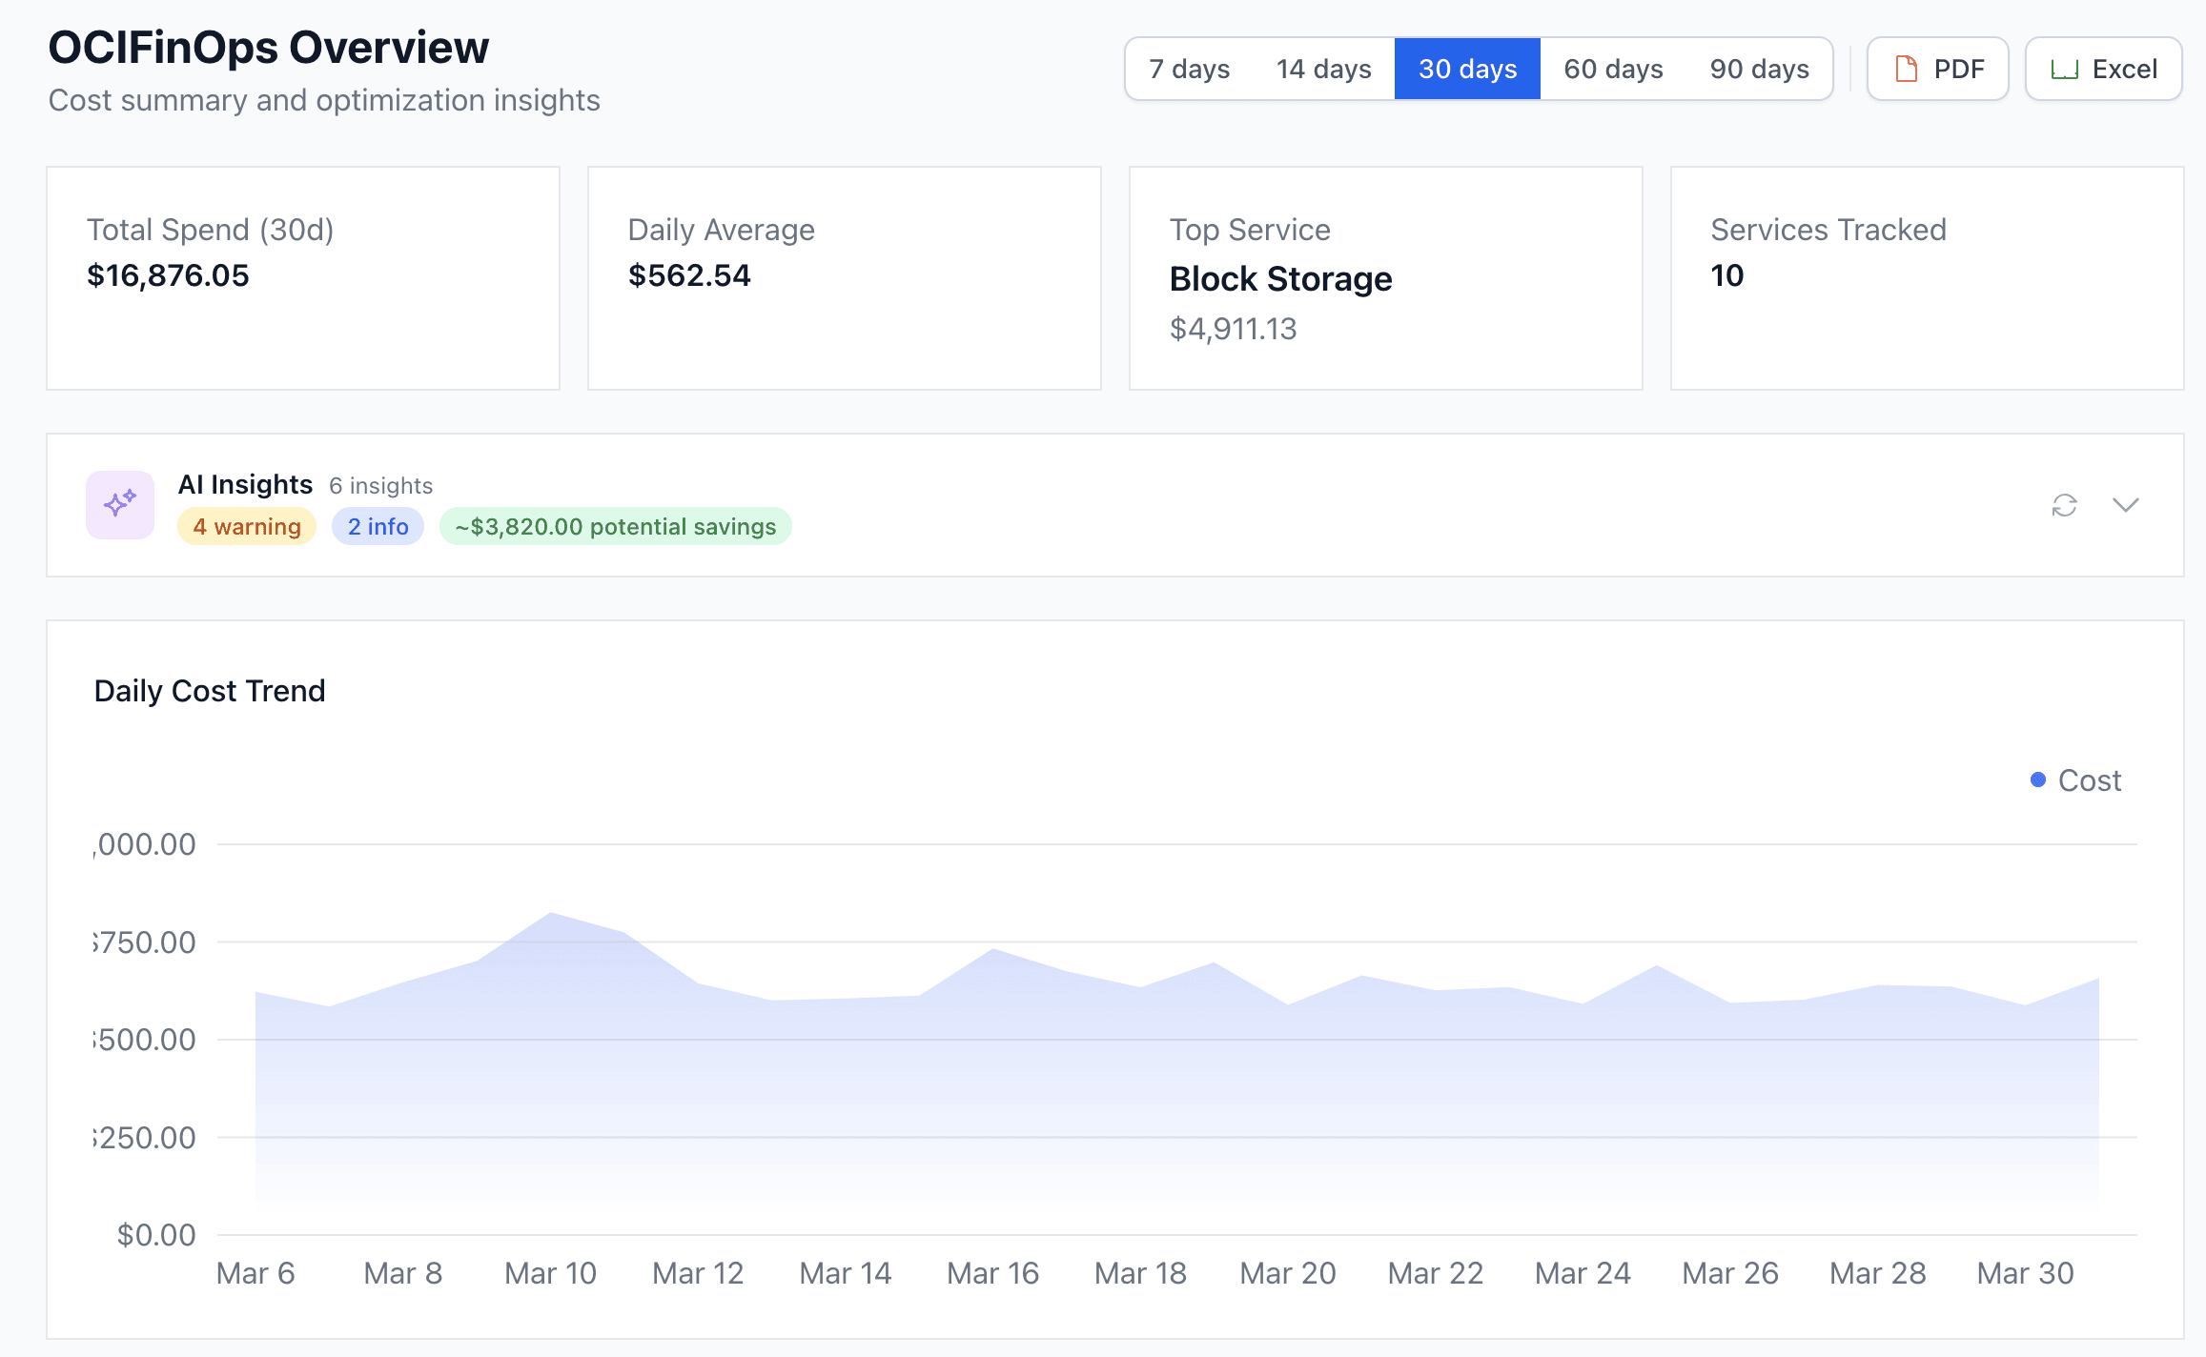Click the potential savings badge
Viewport: 2206px width, 1357px height.
click(x=614, y=525)
